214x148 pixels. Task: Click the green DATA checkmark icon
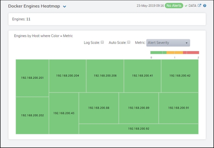pyautogui.click(x=186, y=6)
